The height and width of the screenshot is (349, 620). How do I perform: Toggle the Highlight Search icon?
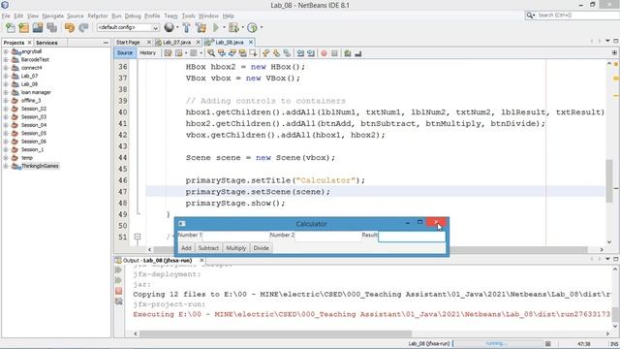click(242, 53)
